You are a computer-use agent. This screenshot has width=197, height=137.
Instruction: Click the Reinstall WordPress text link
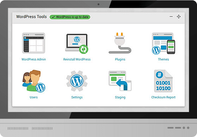(77, 59)
